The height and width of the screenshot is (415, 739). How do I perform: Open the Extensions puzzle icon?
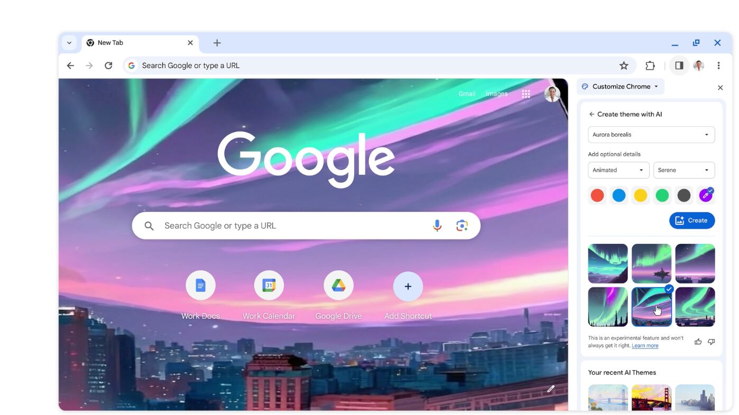[650, 65]
